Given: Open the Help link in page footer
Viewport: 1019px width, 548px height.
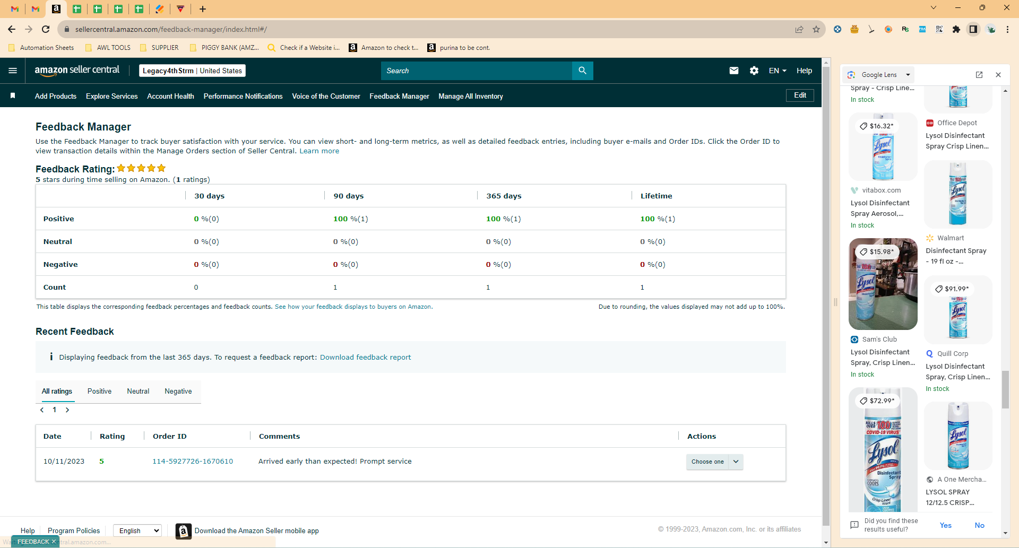Looking at the screenshot, I should pos(28,530).
